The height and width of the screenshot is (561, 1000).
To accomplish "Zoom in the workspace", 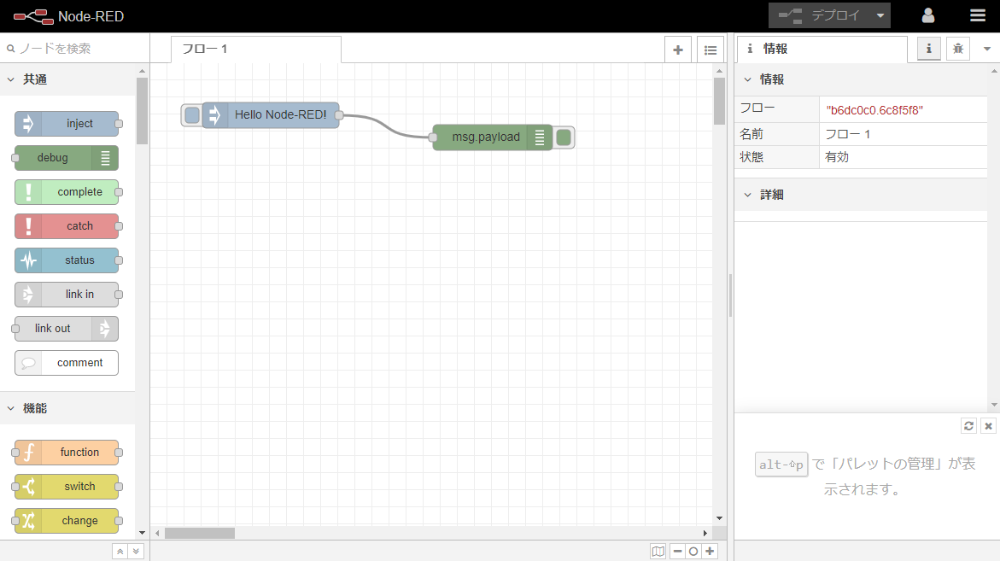I will click(710, 552).
